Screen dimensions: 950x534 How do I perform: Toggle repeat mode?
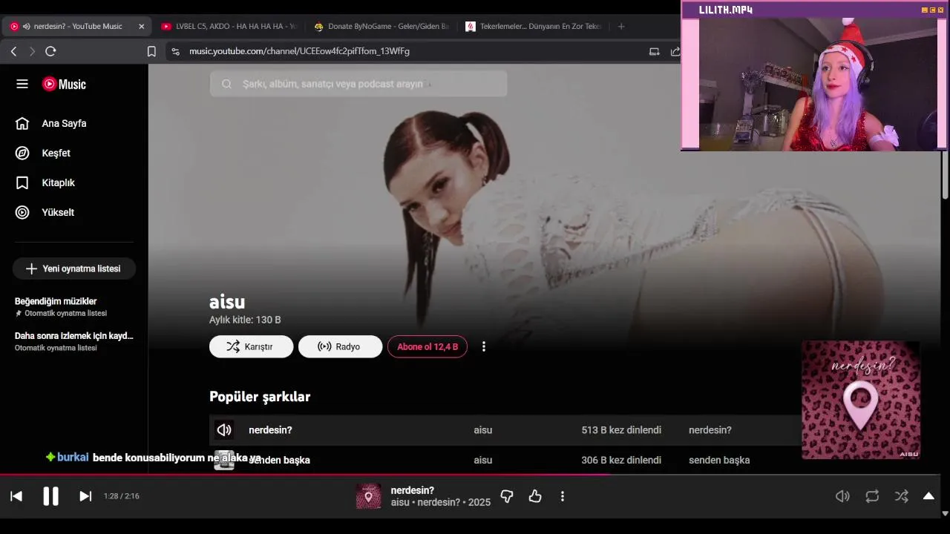pyautogui.click(x=872, y=496)
